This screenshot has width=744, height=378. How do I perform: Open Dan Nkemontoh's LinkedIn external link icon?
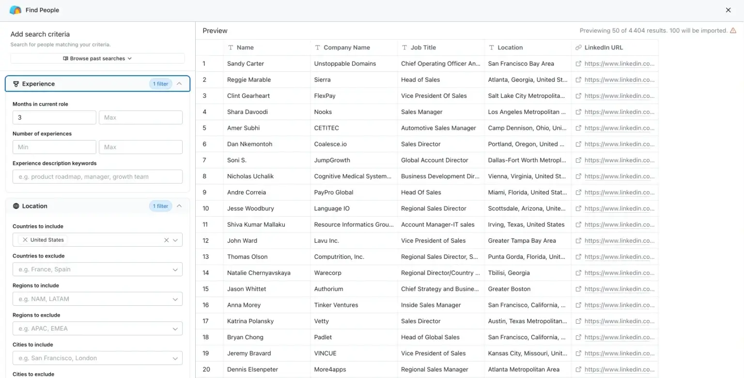coord(578,144)
